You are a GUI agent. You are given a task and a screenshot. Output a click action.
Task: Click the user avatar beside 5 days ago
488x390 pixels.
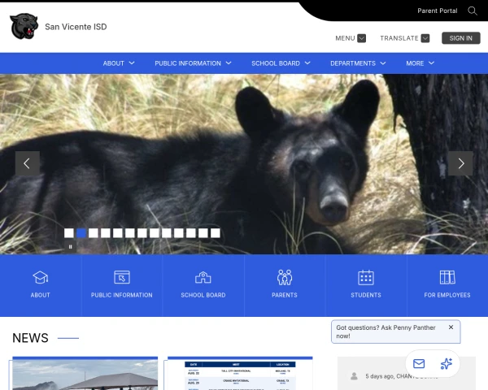[x=354, y=376]
